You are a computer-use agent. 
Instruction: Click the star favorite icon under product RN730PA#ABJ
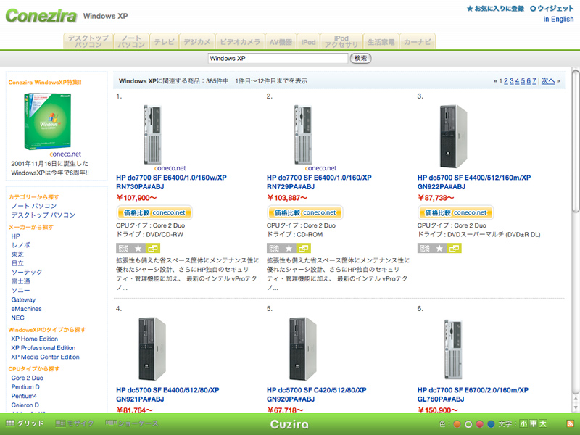click(x=138, y=248)
